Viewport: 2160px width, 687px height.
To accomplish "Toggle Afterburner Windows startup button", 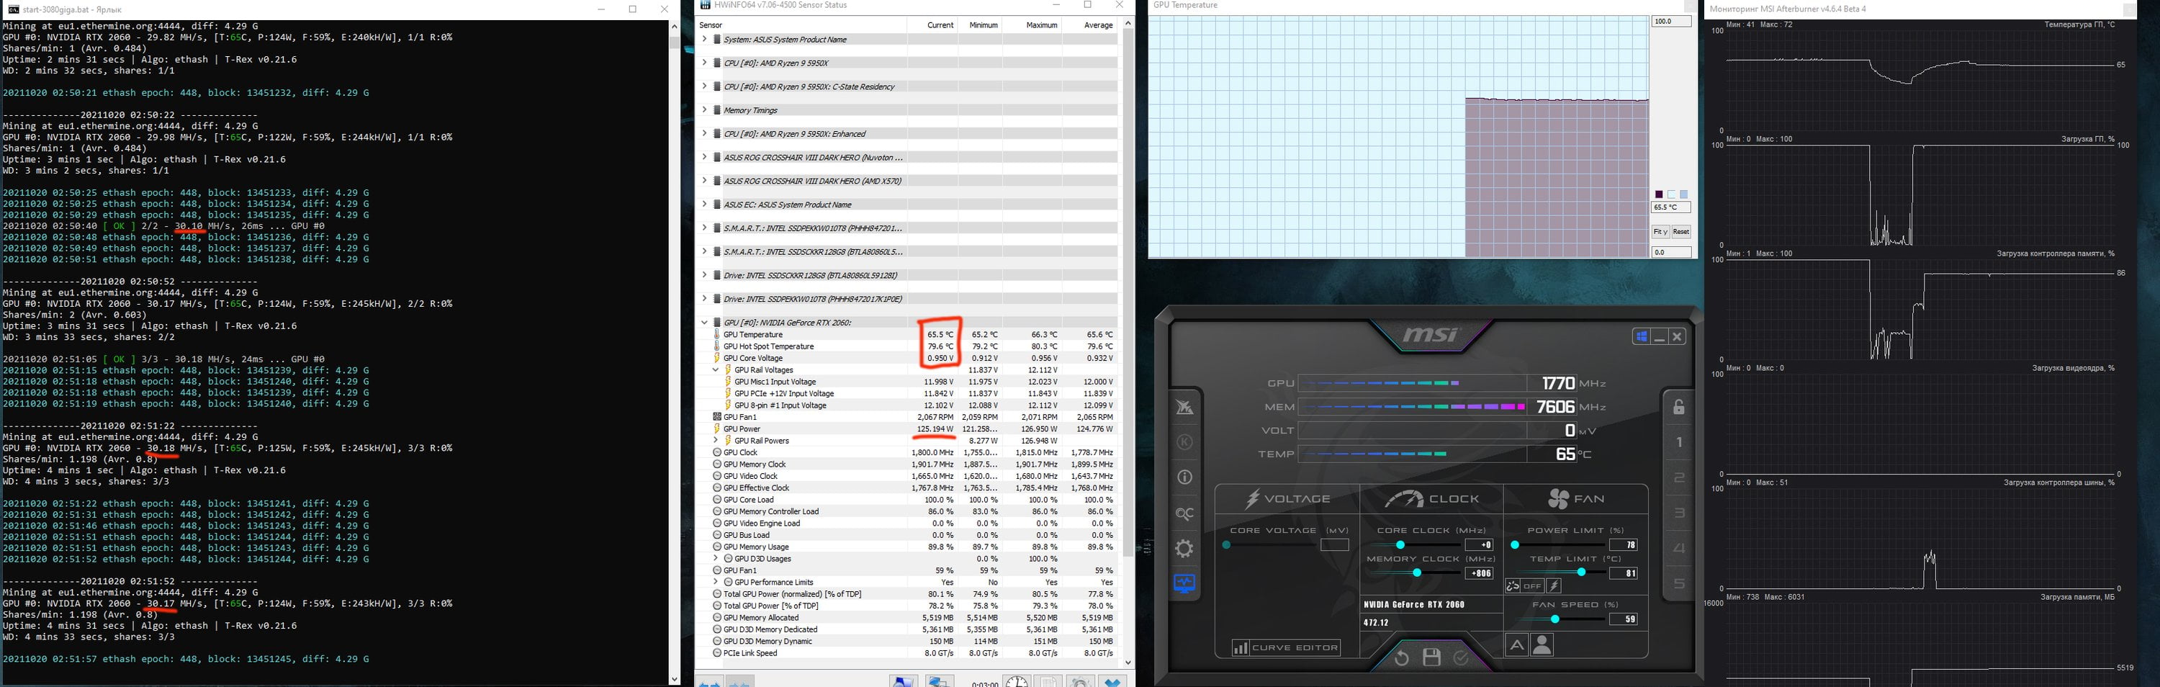I will click(x=1640, y=336).
